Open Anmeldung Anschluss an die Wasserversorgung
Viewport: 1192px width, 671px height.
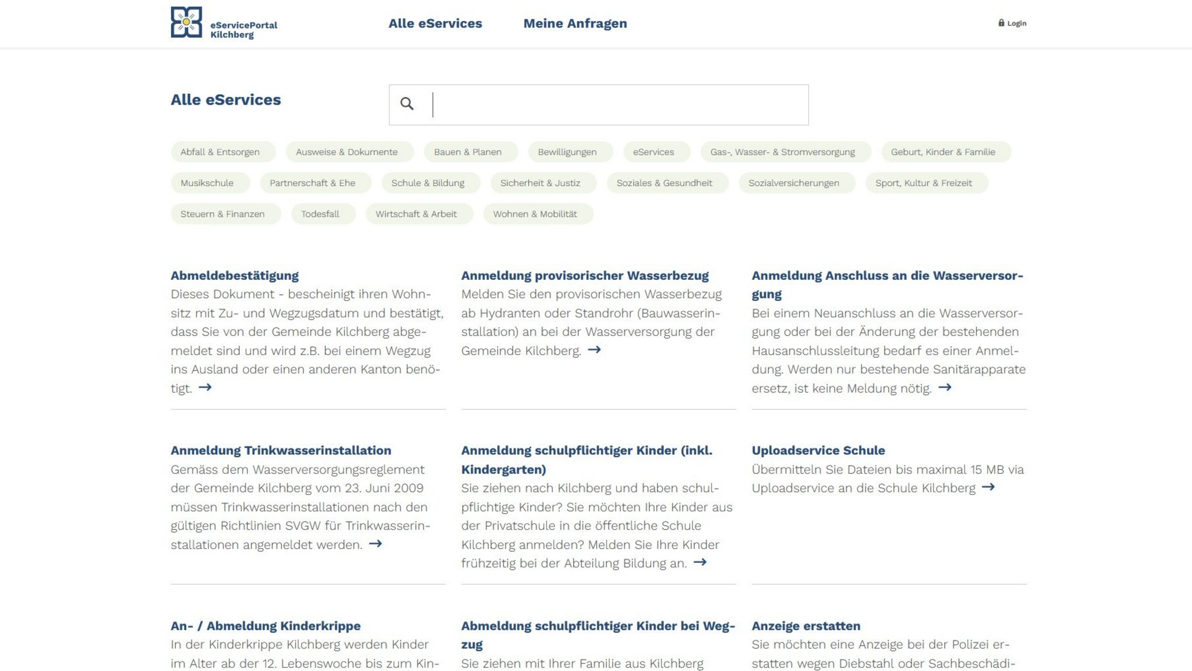[x=888, y=285]
